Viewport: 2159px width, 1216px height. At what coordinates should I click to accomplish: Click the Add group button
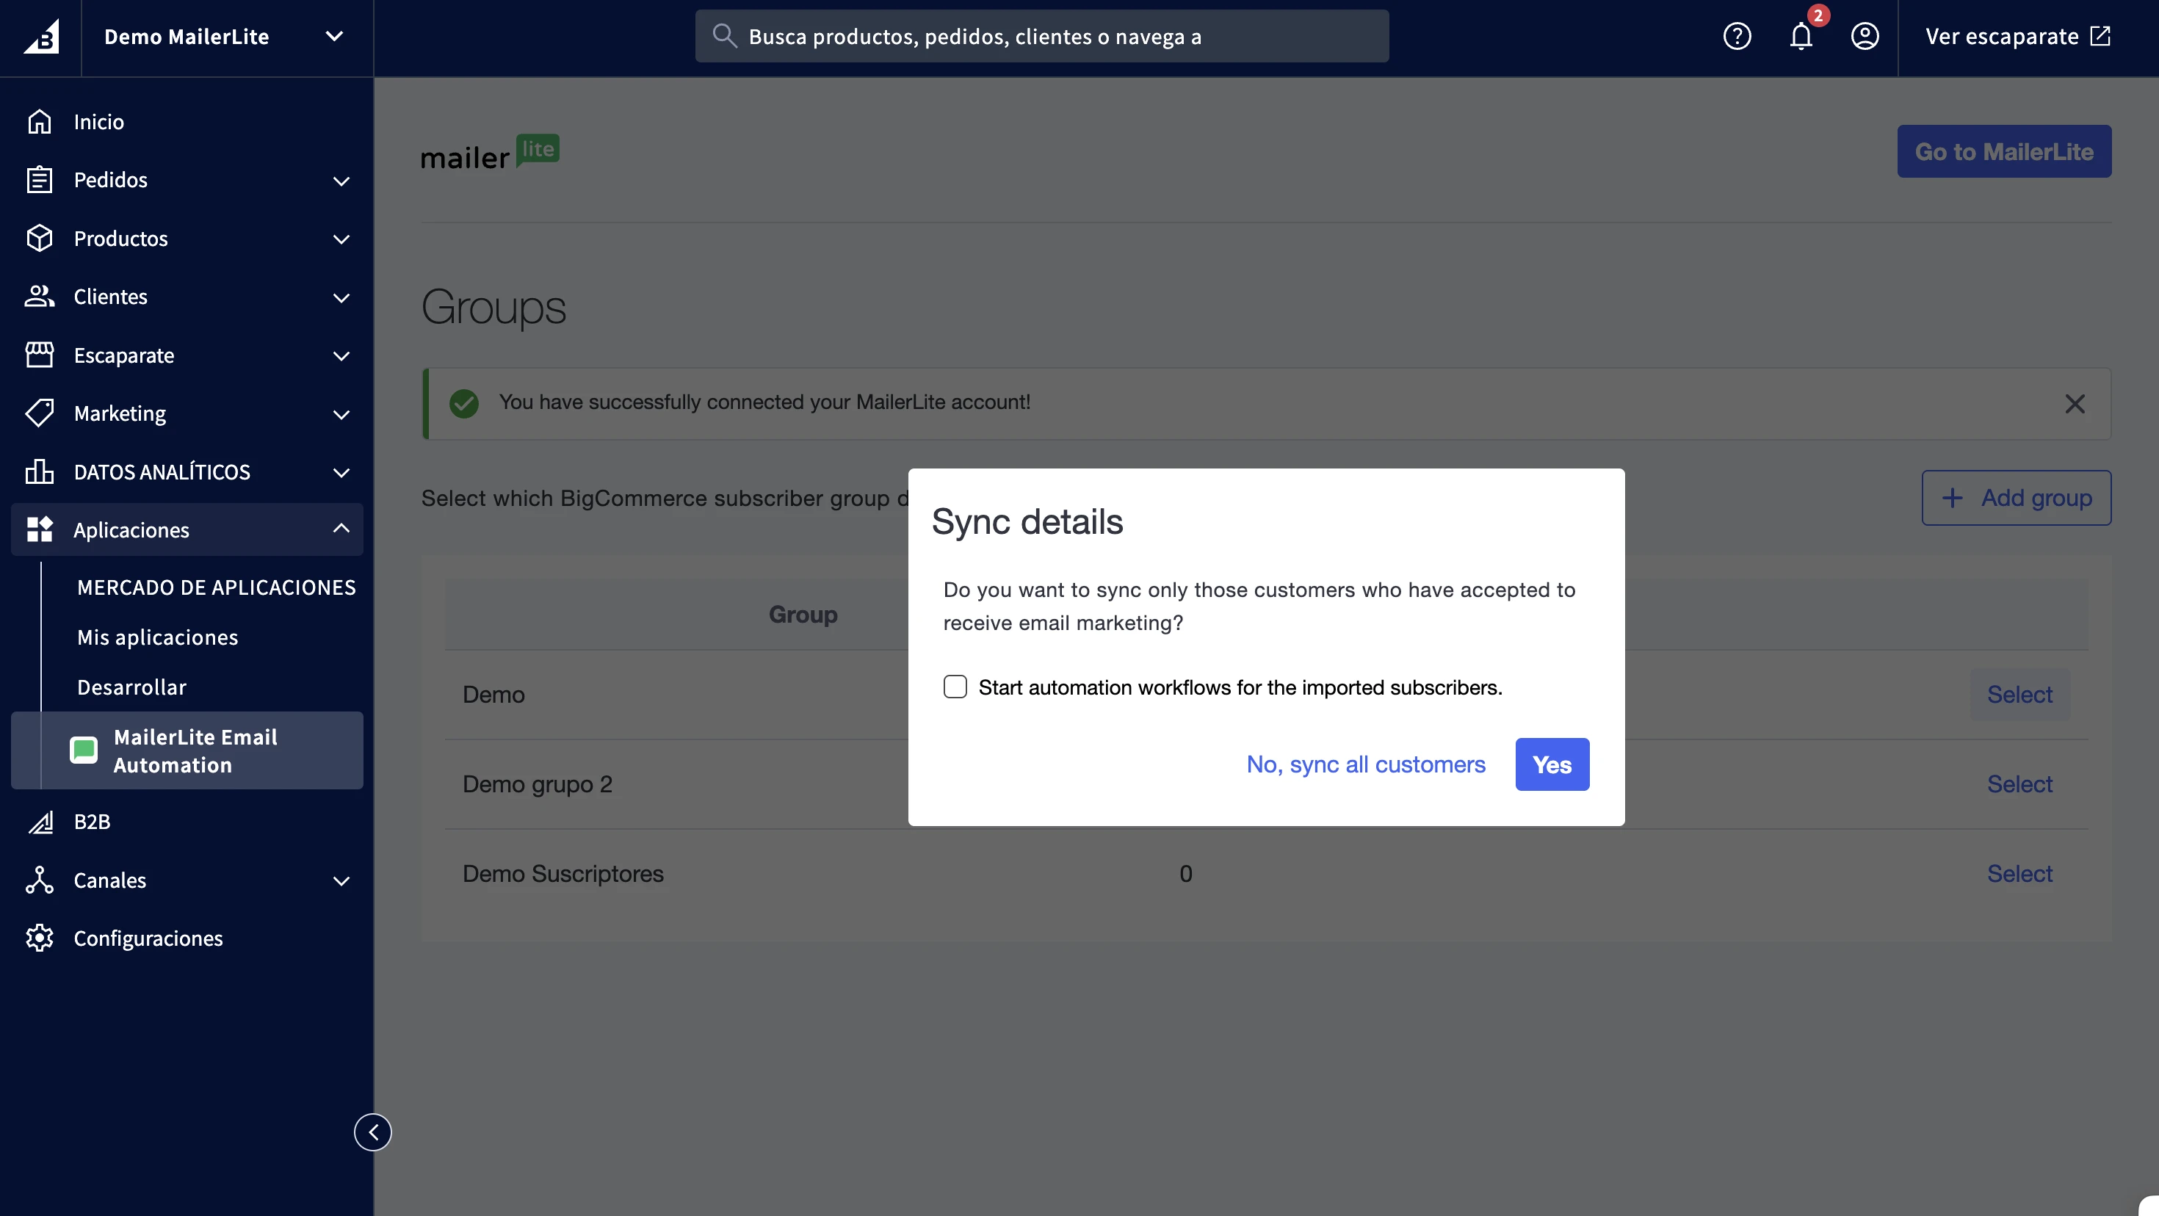2015,498
